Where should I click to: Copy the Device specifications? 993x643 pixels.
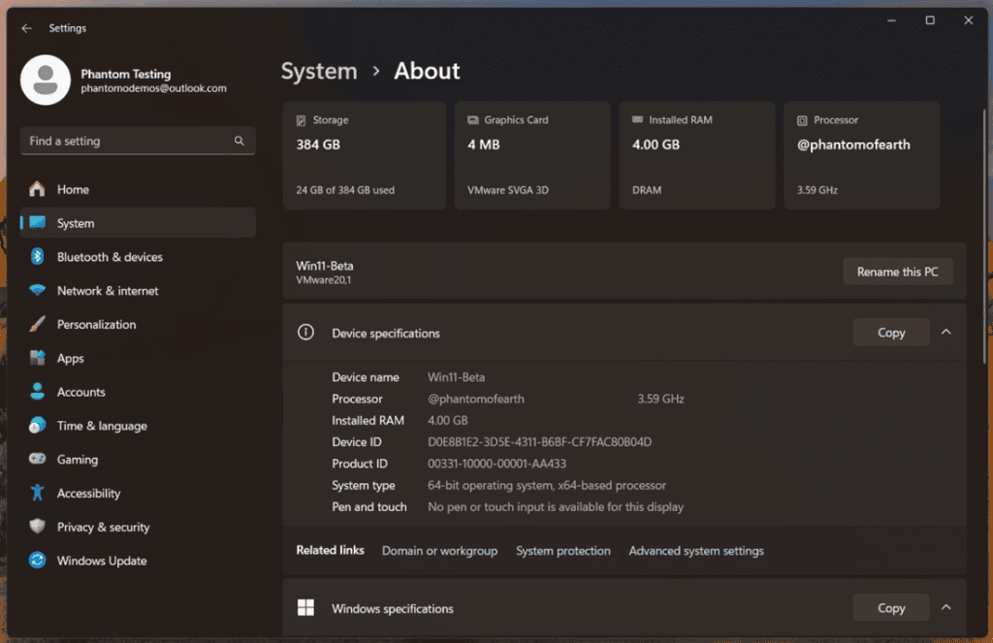[891, 332]
